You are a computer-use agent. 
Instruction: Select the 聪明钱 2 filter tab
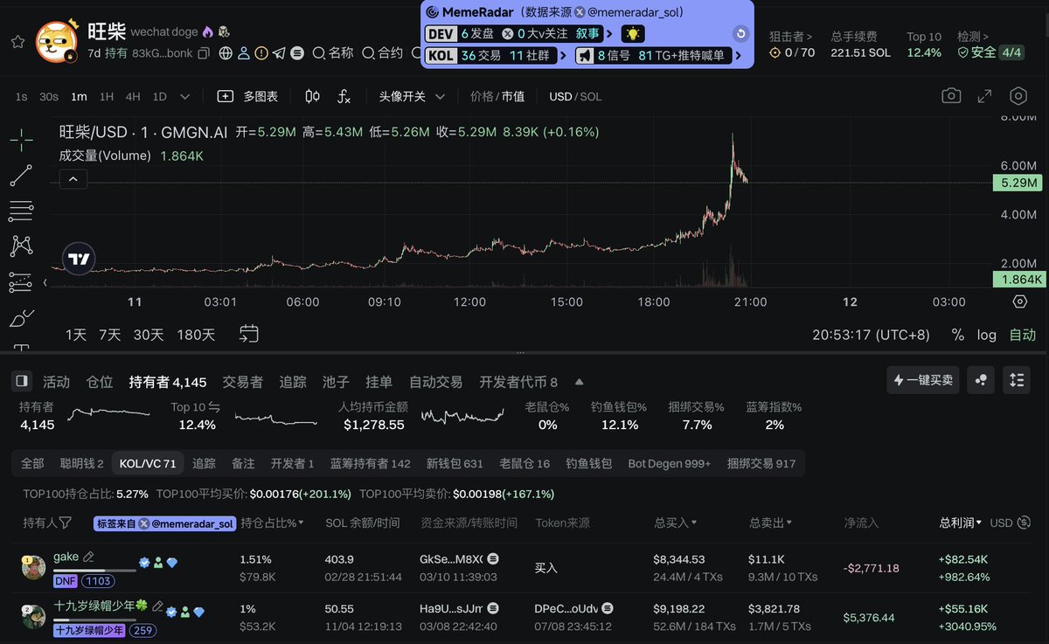click(x=81, y=463)
